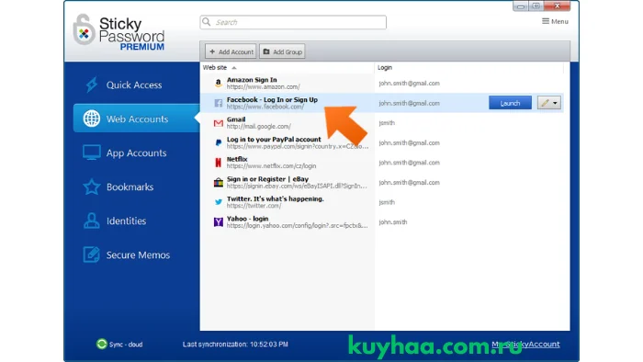The width and height of the screenshot is (643, 362).
Task: Open Secure Memos section
Action: [138, 255]
